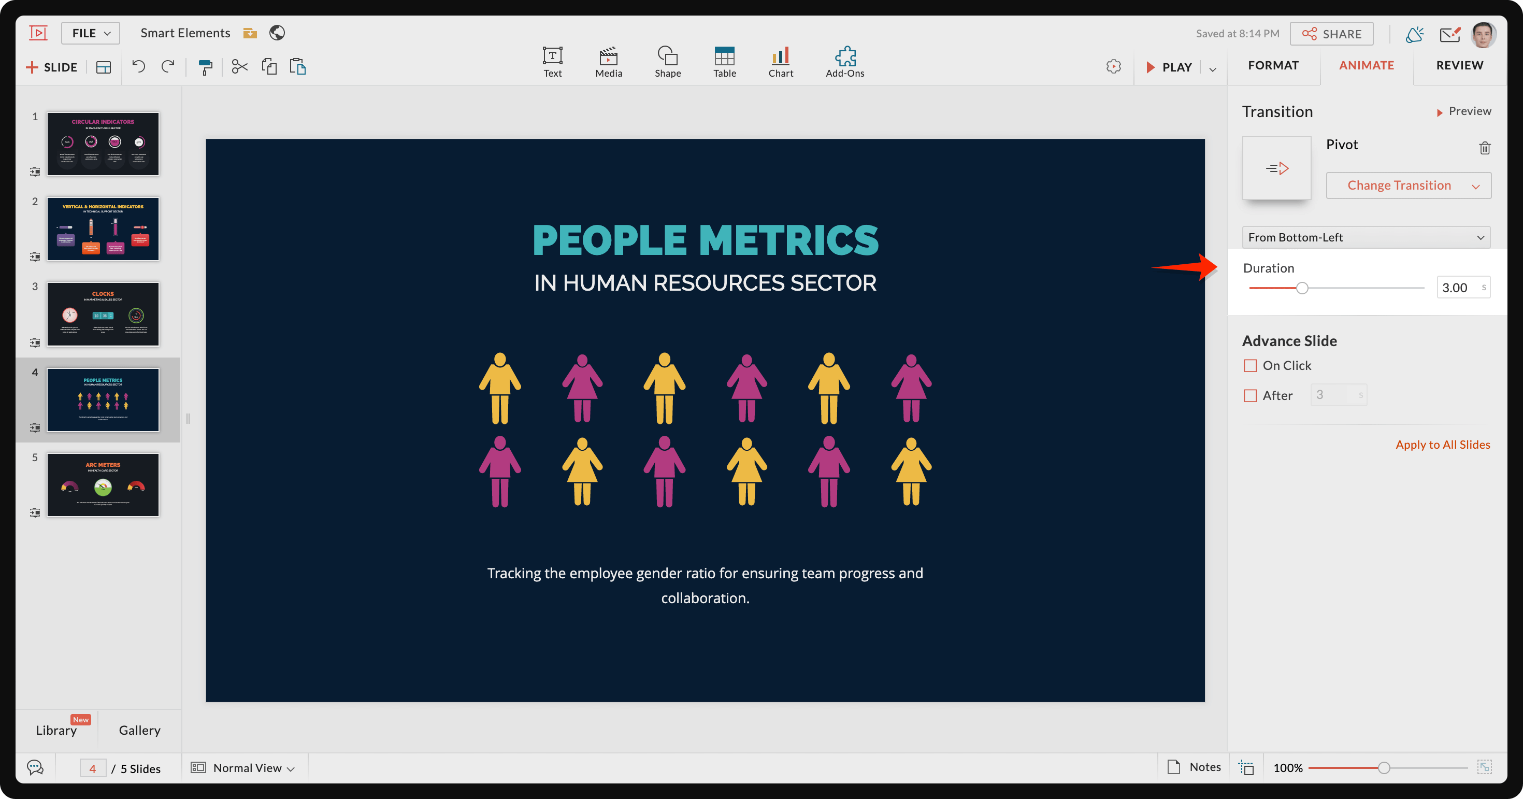Click the format painter icon
This screenshot has width=1523, height=799.
tap(205, 67)
